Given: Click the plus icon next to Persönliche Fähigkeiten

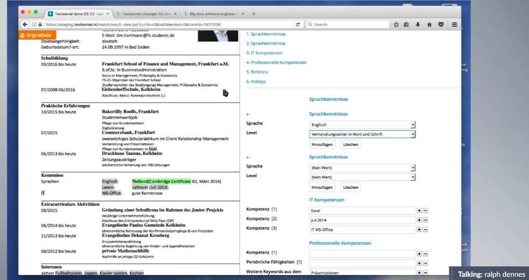Looking at the screenshot, I should tap(419, 263).
